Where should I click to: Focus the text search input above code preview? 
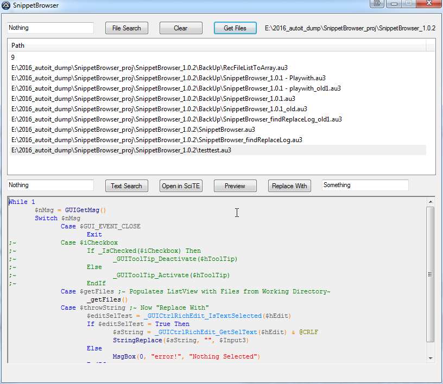pyautogui.click(x=50, y=185)
